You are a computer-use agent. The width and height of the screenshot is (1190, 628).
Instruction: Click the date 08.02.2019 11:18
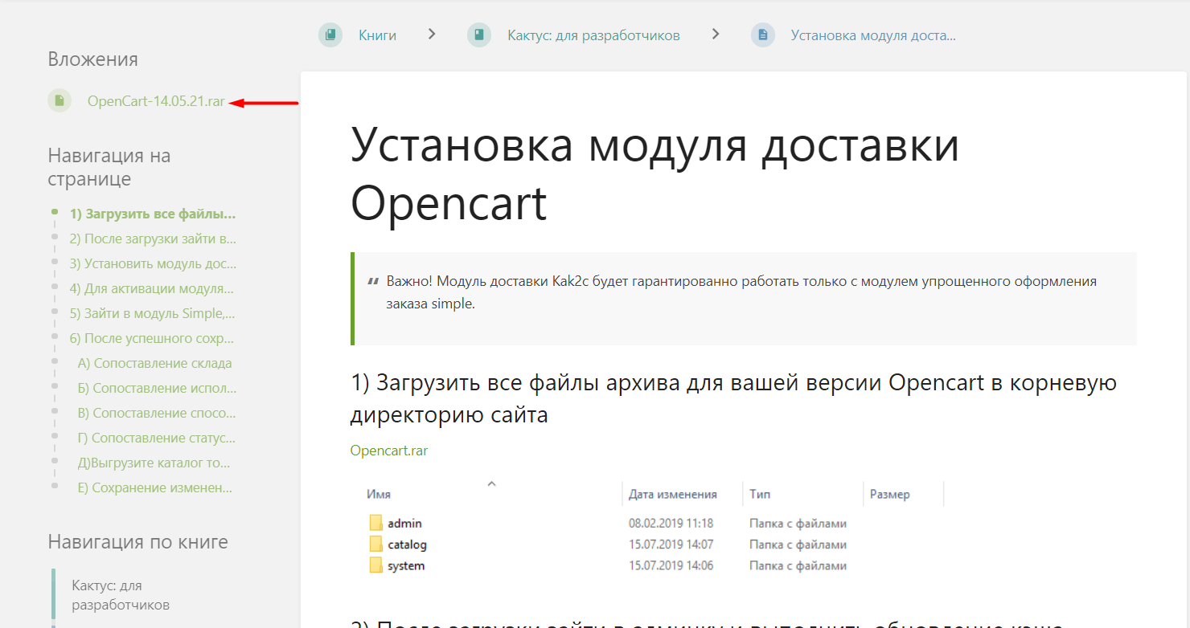click(x=671, y=524)
